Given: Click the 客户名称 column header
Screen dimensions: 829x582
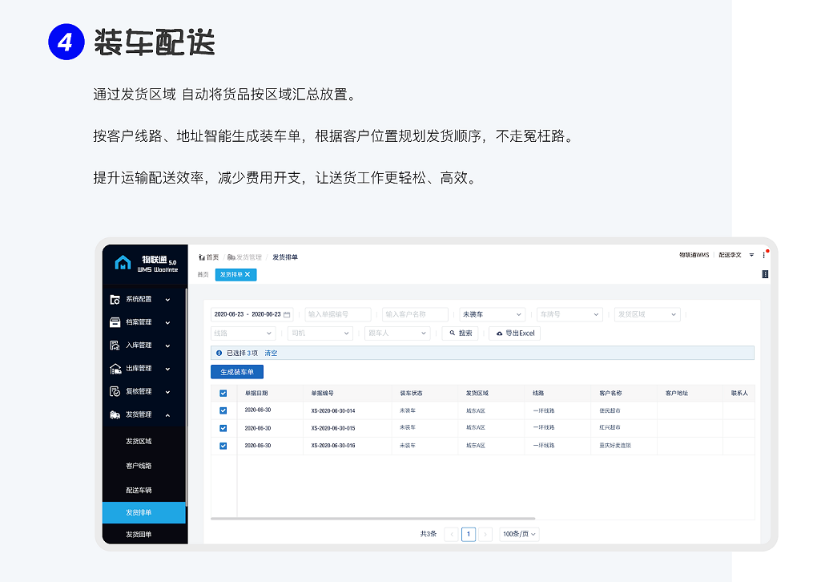Looking at the screenshot, I should pos(610,393).
